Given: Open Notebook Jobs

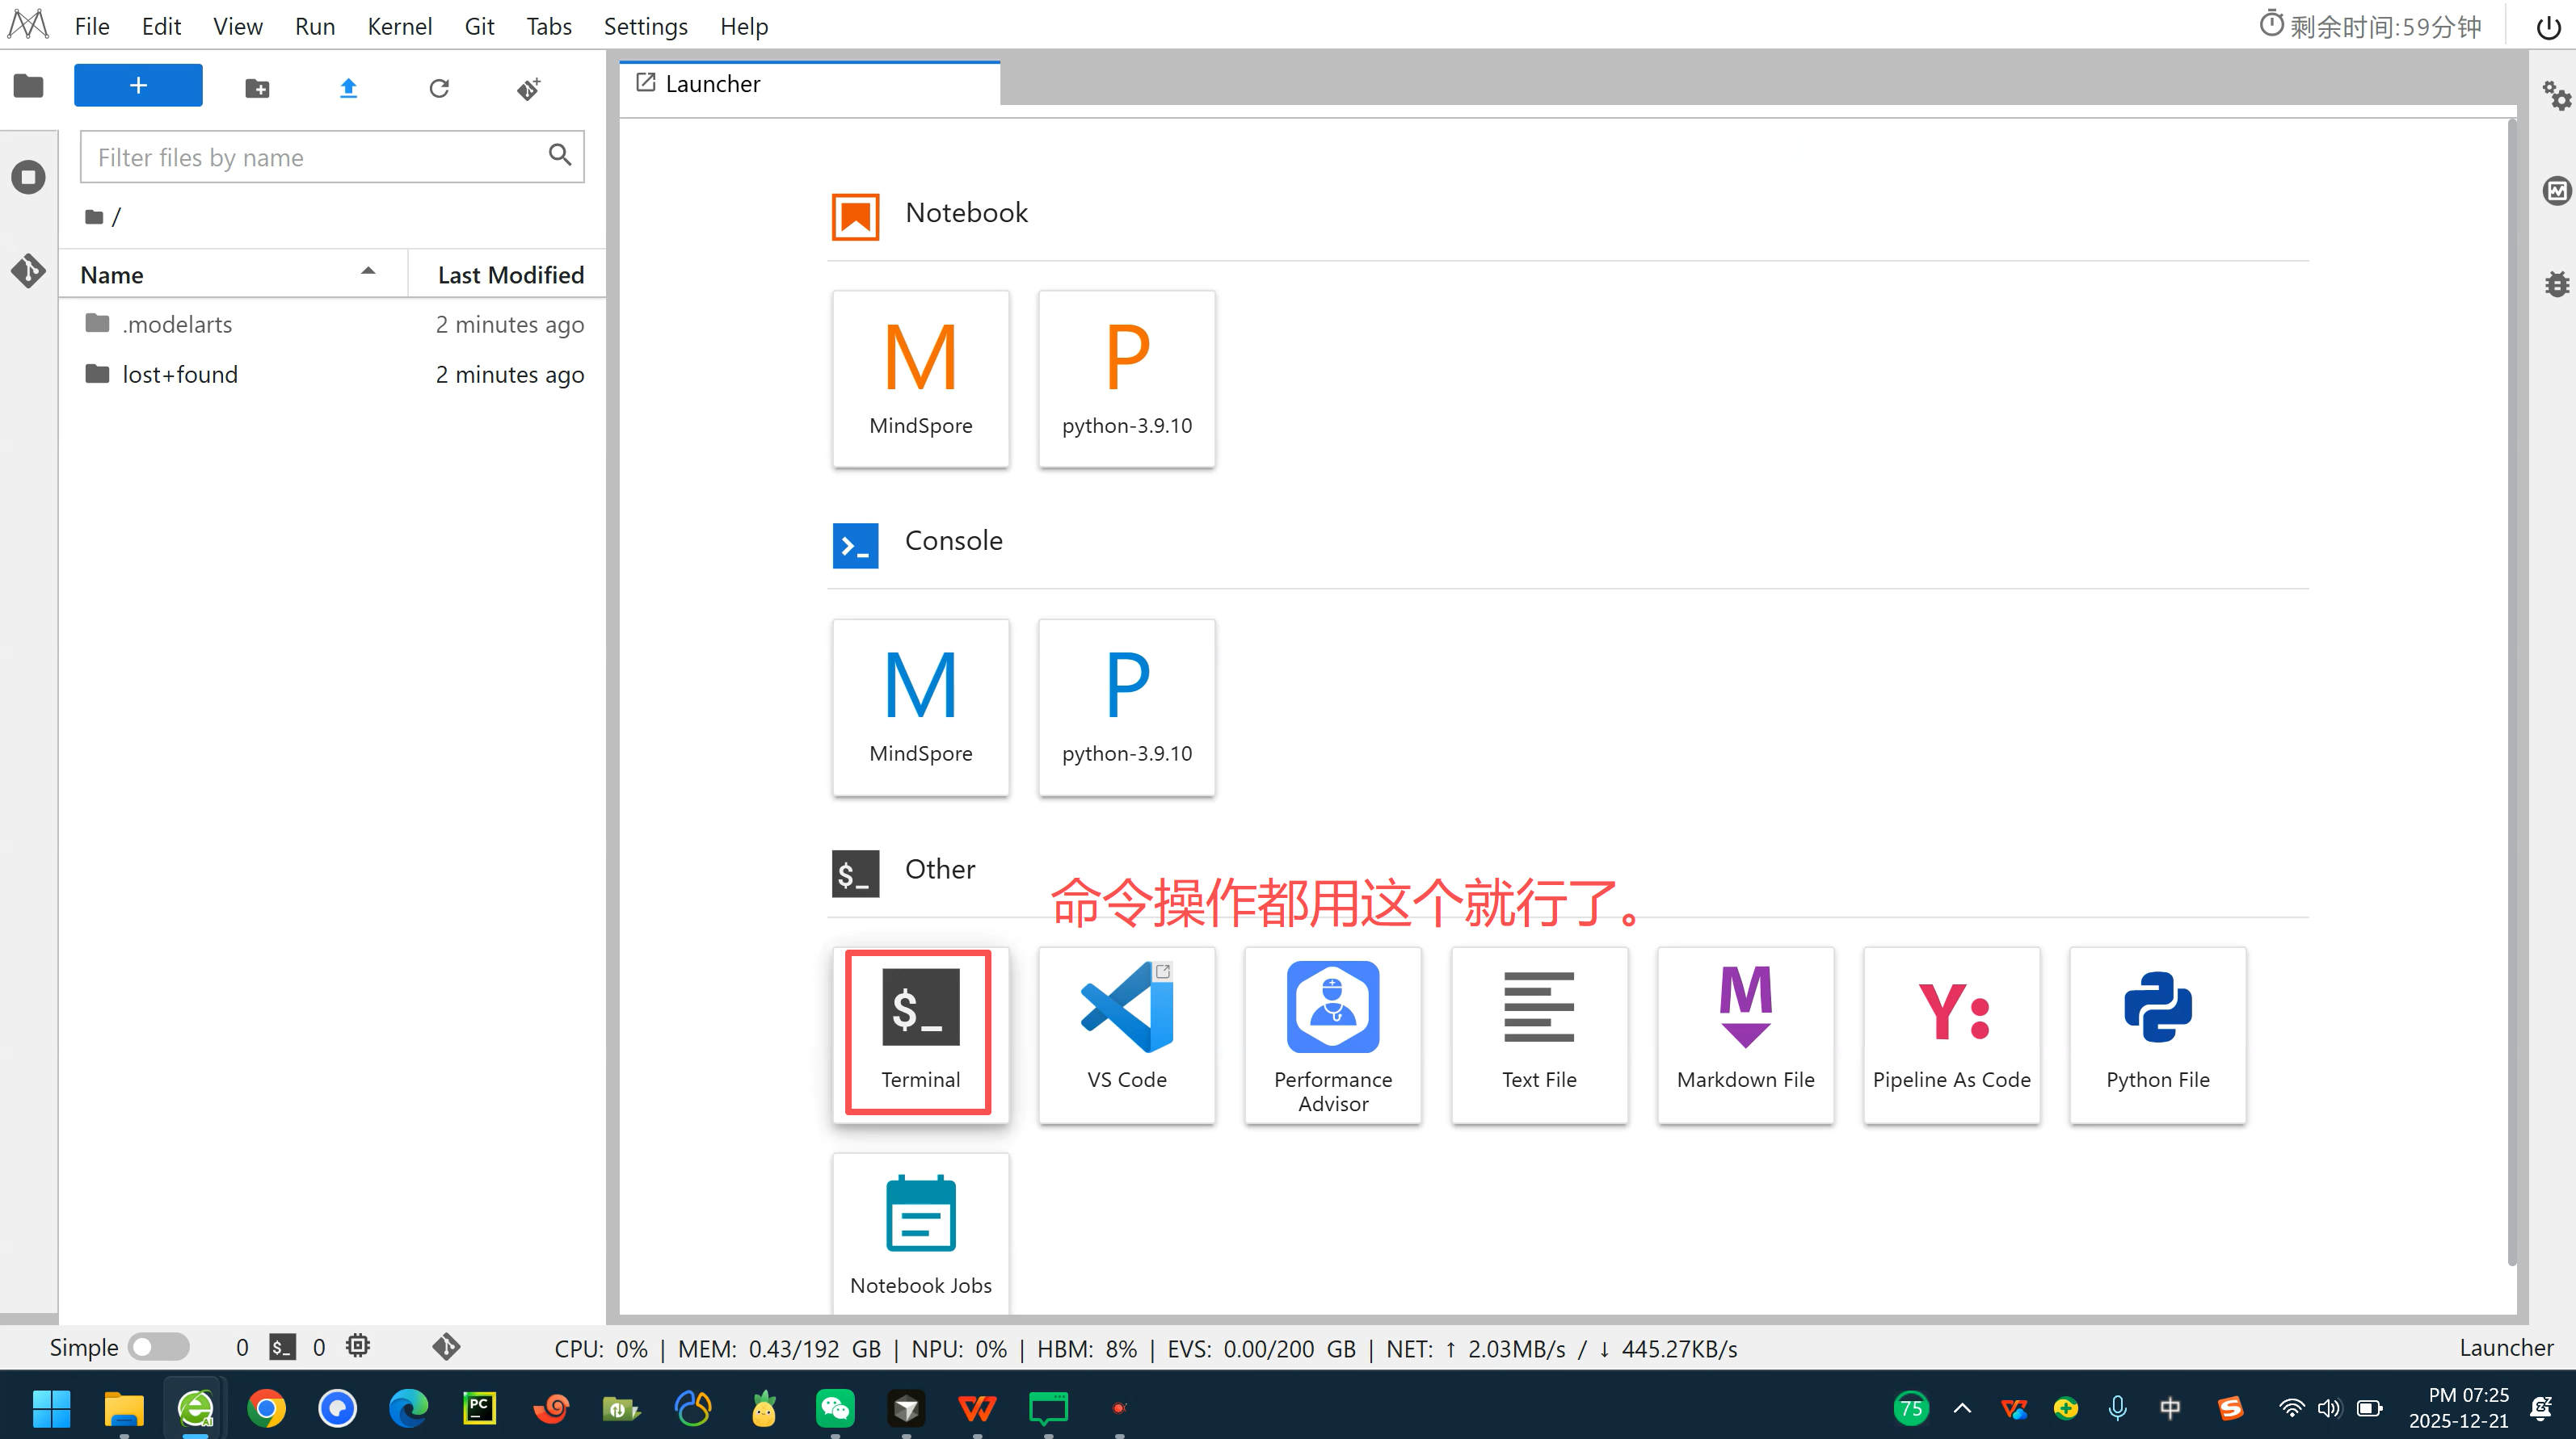Looking at the screenshot, I should click(919, 1234).
